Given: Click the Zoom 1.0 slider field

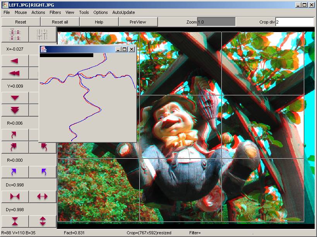Looking at the screenshot, I should (216, 22).
